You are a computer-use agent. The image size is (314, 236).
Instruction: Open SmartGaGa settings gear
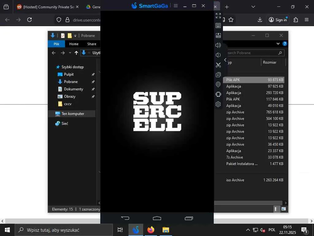(x=218, y=104)
